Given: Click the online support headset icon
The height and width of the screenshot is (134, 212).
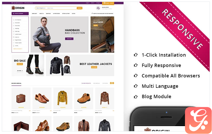Looking at the screenshot, I should point(98,8).
